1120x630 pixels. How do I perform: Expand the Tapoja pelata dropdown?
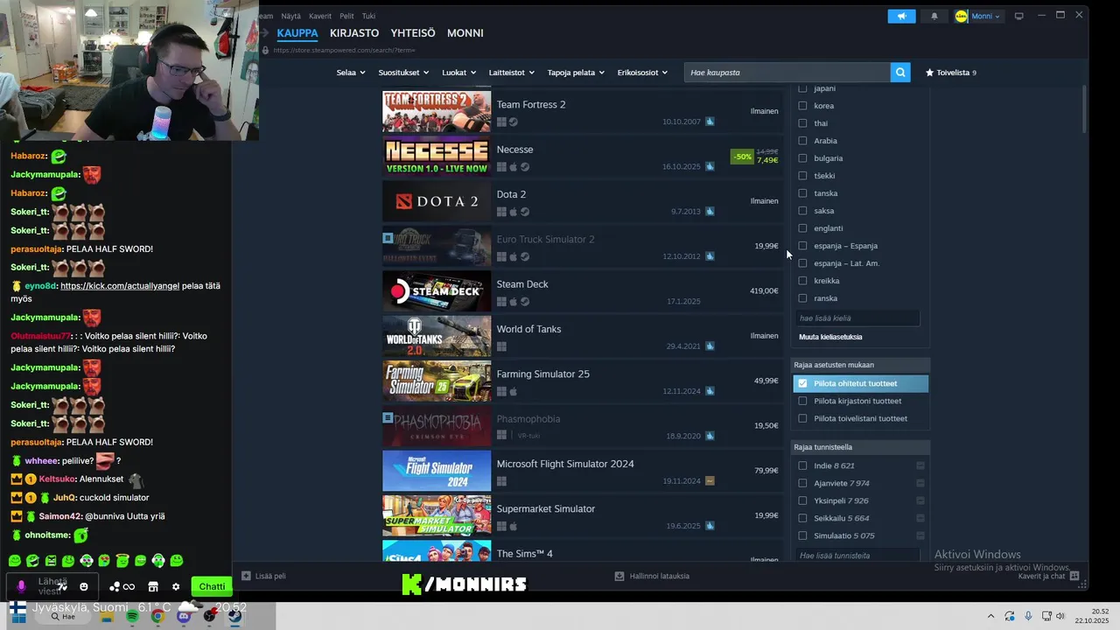tap(577, 73)
